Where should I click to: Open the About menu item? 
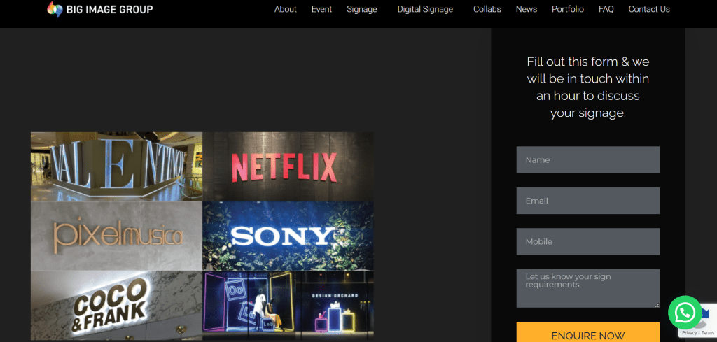tap(286, 9)
